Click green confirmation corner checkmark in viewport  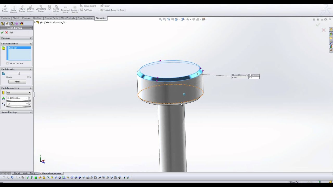318,25
